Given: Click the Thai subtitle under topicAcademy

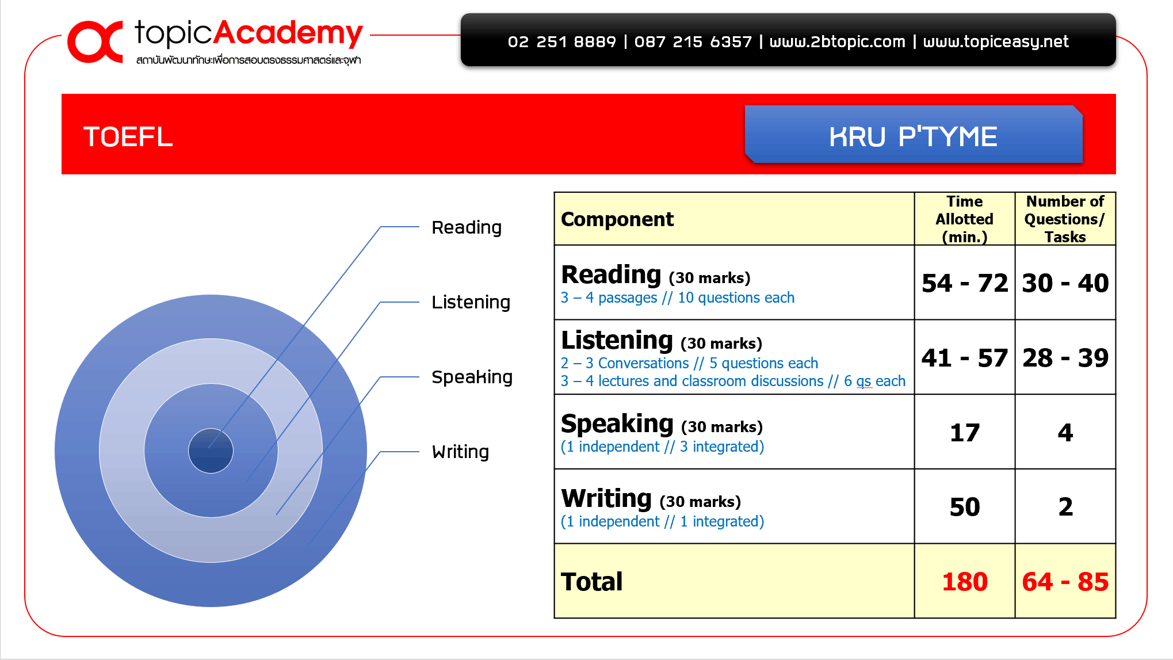Looking at the screenshot, I should pos(249,60).
